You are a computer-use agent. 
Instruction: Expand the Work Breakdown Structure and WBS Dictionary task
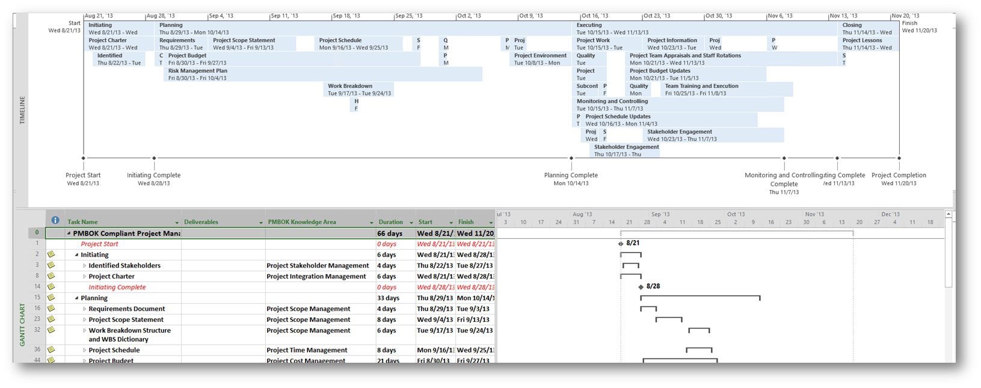(x=85, y=331)
